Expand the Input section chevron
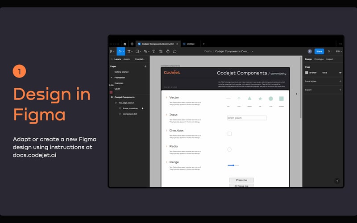 pyautogui.click(x=166, y=115)
